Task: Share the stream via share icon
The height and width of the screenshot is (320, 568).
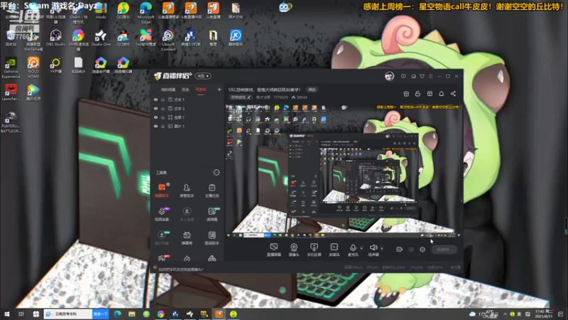Action: [453, 94]
